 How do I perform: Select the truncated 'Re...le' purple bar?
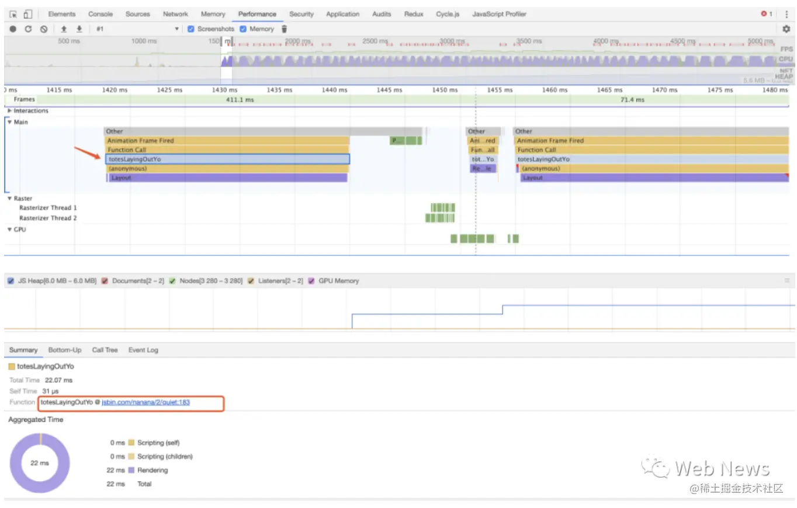tap(483, 168)
